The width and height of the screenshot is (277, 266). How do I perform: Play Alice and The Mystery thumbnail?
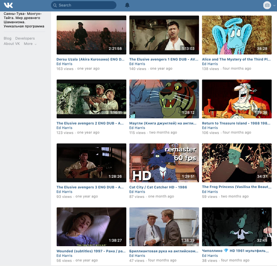tap(237, 35)
